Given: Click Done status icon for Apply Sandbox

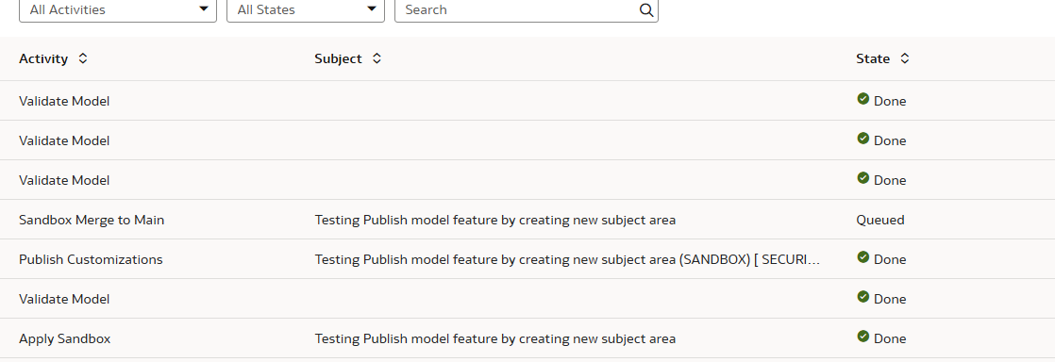Looking at the screenshot, I should (x=863, y=337).
